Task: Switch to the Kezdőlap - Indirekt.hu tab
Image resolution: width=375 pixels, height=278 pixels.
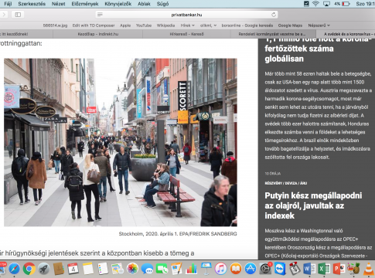Action: pyautogui.click(x=98, y=34)
